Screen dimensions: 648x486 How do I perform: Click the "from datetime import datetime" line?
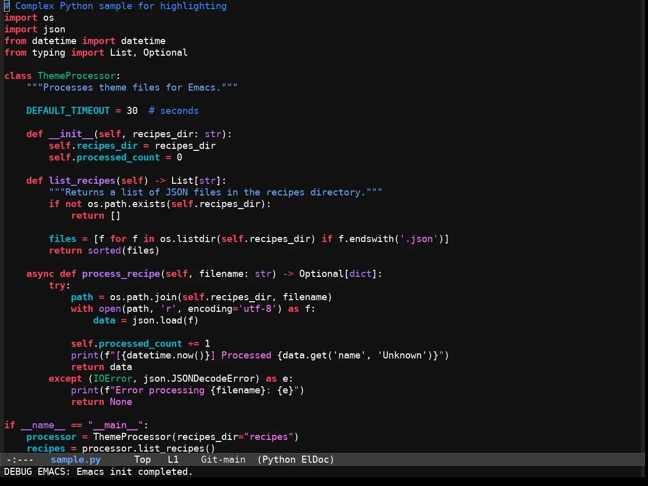(x=85, y=41)
